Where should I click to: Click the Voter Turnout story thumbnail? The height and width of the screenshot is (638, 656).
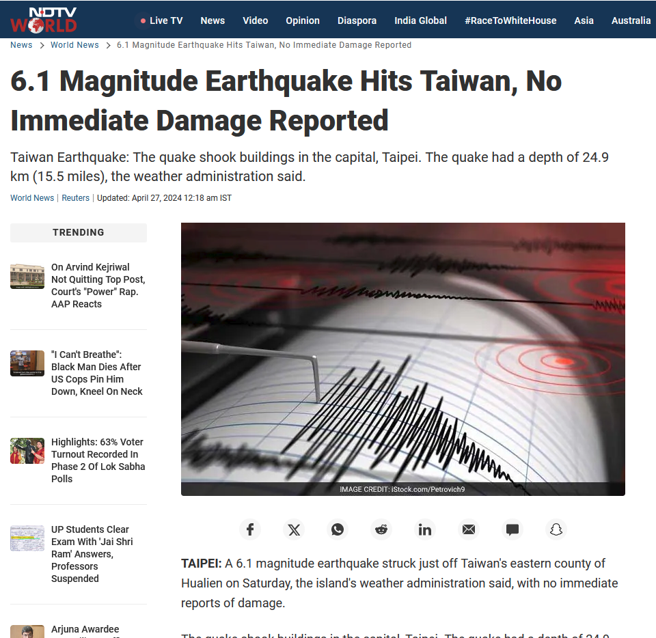coord(27,451)
